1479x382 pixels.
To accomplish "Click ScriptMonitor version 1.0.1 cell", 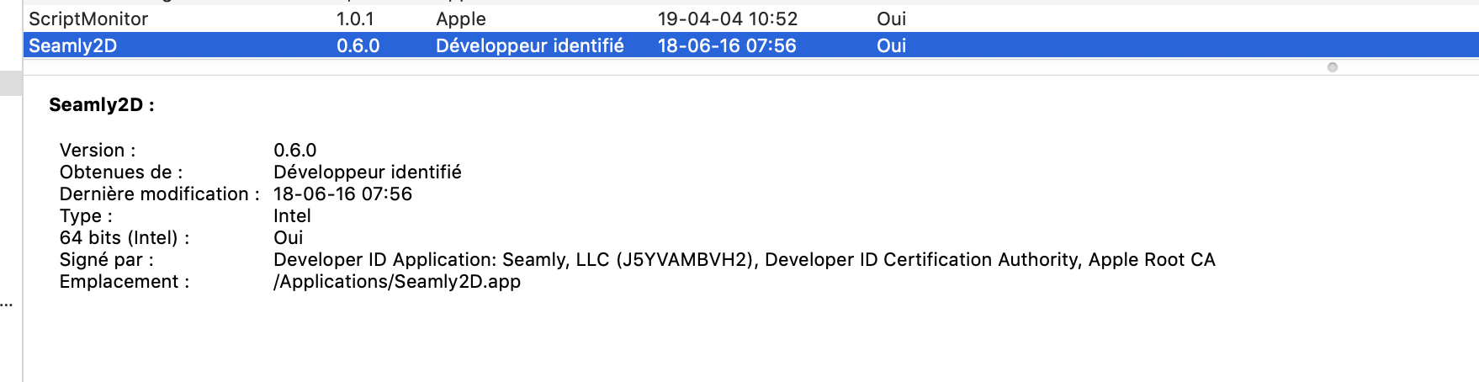I will (x=355, y=19).
